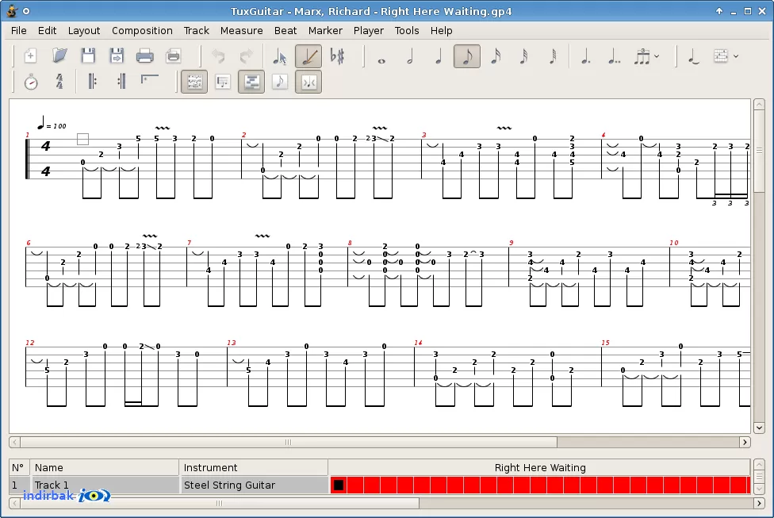
Task: Open the Help menu
Action: [x=441, y=31]
